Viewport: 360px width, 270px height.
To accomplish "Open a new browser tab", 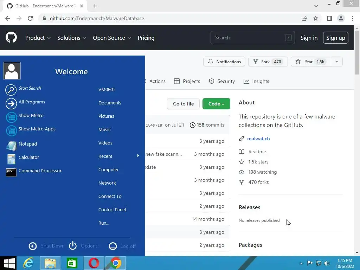I will (x=95, y=6).
